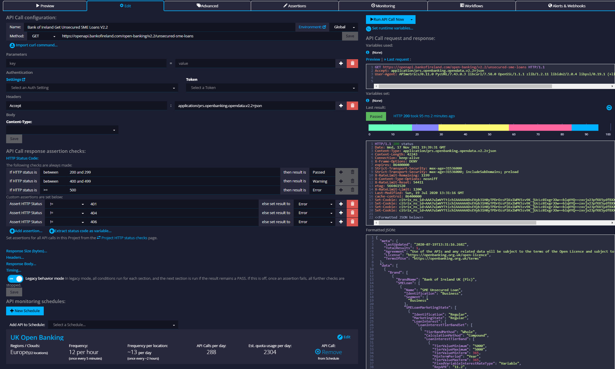Delete the 406 status assertion

(x=352, y=222)
